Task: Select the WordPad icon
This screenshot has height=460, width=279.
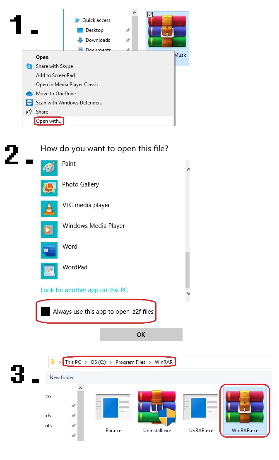Action: pyautogui.click(x=49, y=271)
